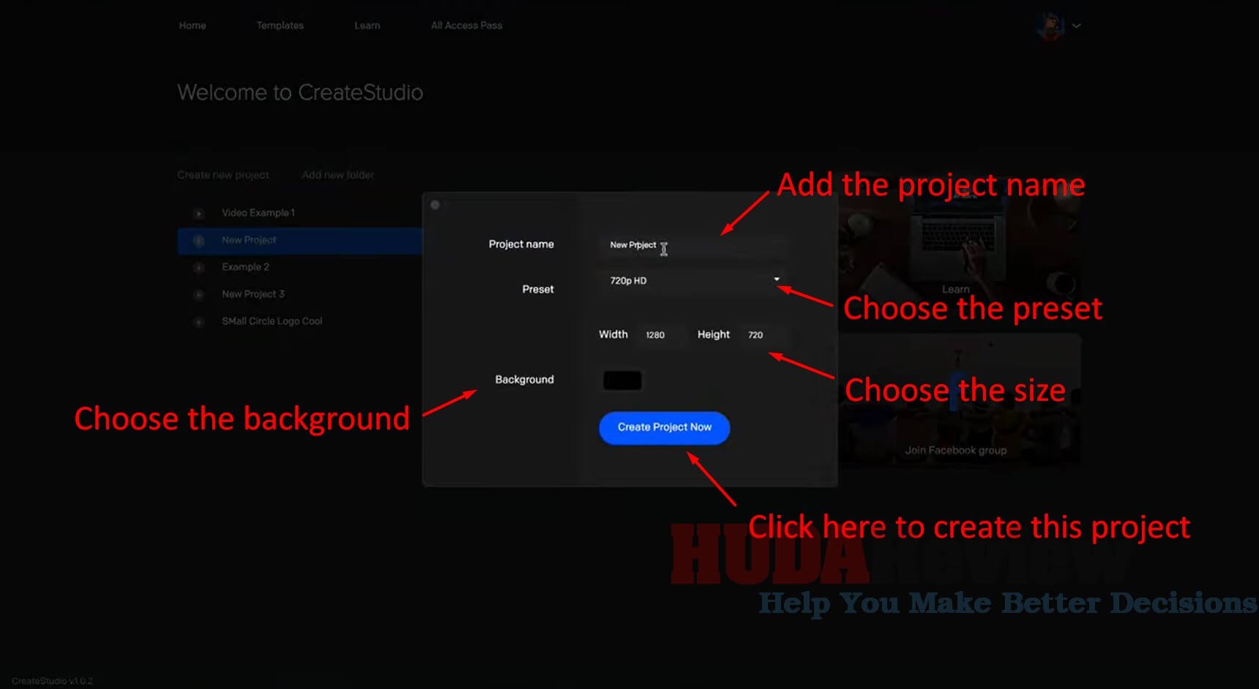Select the New Project row

(300, 240)
